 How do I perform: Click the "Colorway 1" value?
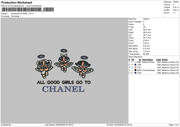16,16
